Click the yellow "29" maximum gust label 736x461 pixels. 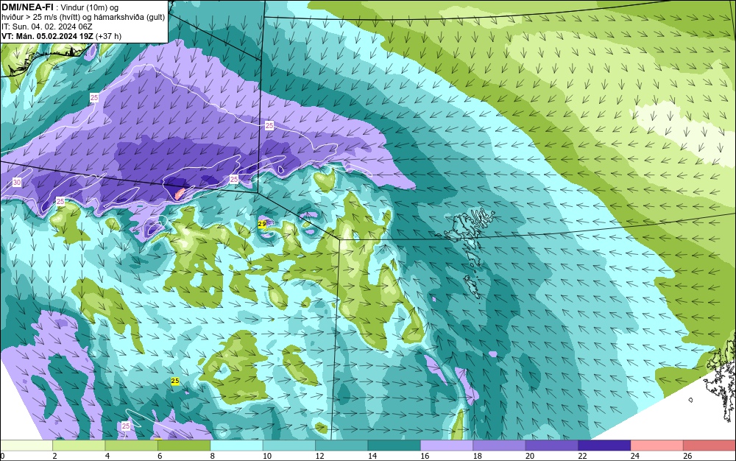pyautogui.click(x=262, y=224)
